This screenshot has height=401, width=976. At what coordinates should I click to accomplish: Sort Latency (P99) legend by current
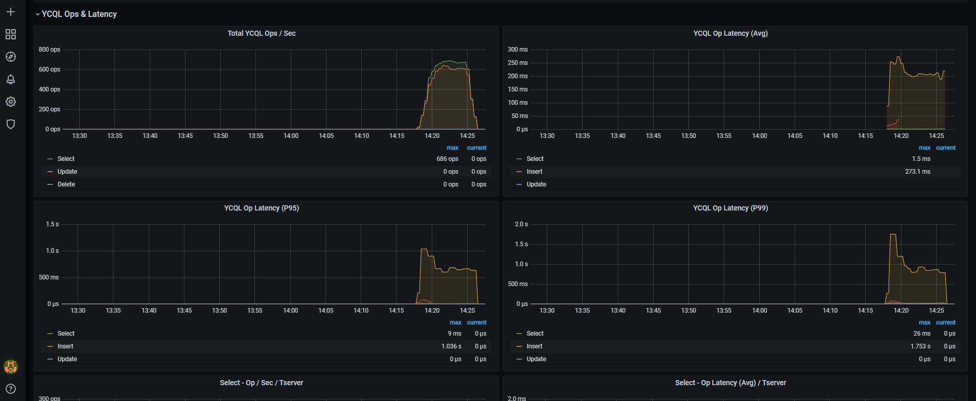click(x=946, y=322)
